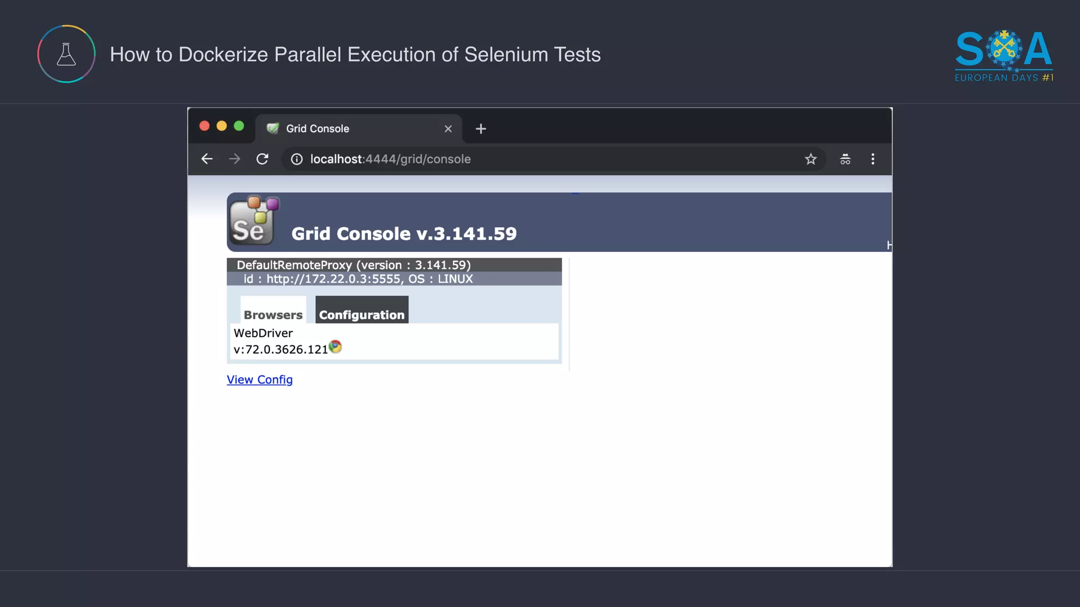Viewport: 1080px width, 607px height.
Task: Bookmark page with the star icon
Action: point(811,159)
